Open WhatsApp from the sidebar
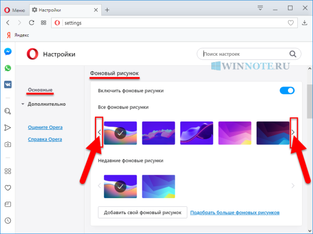This screenshot has width=313, height=234. pyautogui.click(x=8, y=68)
